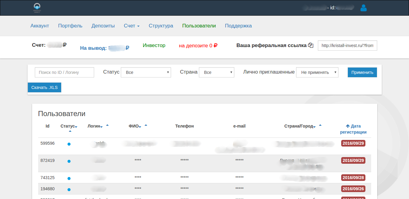Sort Статус column ascending arrow
The height and width of the screenshot is (199, 409).
click(70, 131)
